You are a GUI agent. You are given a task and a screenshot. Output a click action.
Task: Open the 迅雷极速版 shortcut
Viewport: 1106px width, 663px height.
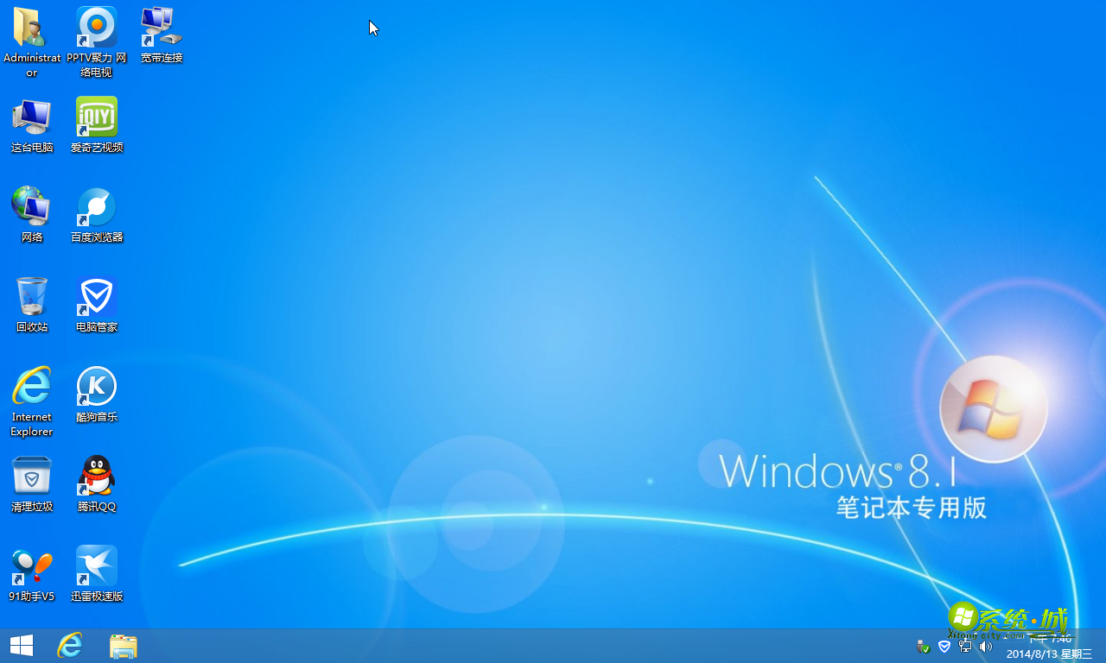coord(97,567)
